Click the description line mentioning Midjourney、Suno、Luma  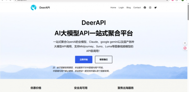click(94, 47)
